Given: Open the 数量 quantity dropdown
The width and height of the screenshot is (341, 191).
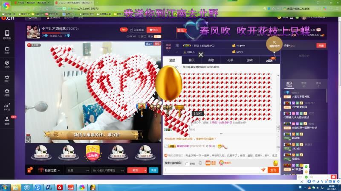Looking at the screenshot, I should click(x=78, y=170).
